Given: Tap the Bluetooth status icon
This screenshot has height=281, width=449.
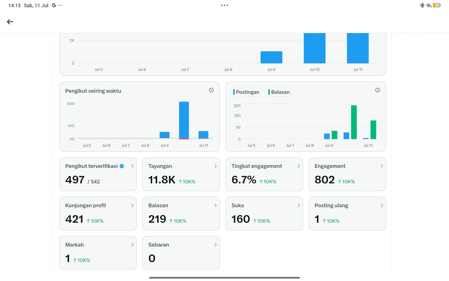Looking at the screenshot, I should click(422, 5).
